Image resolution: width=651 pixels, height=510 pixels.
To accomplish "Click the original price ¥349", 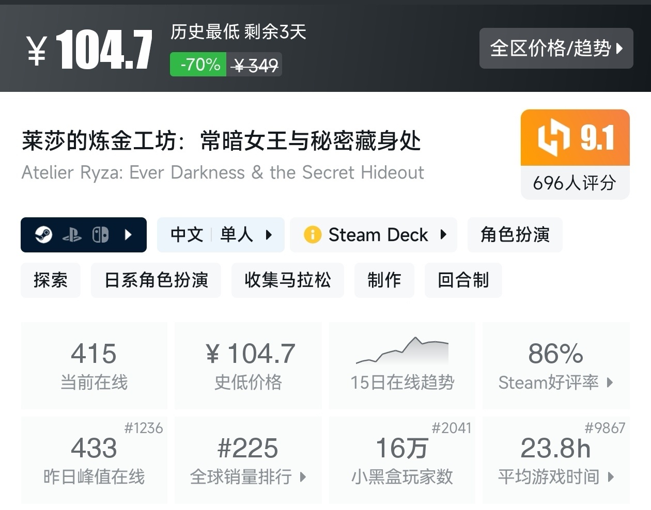I will pyautogui.click(x=255, y=65).
